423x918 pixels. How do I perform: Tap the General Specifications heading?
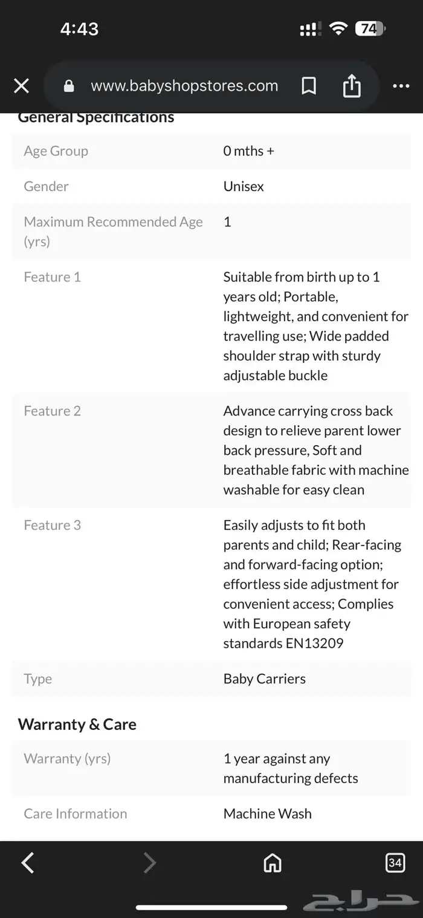tap(96, 117)
